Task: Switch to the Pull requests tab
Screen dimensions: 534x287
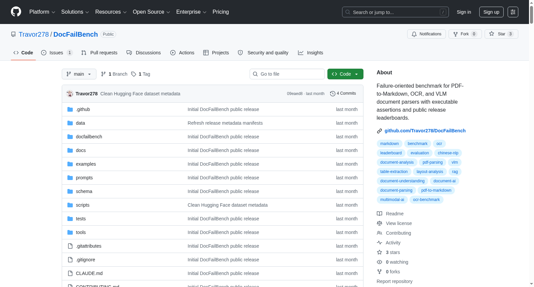Action: (x=99, y=53)
